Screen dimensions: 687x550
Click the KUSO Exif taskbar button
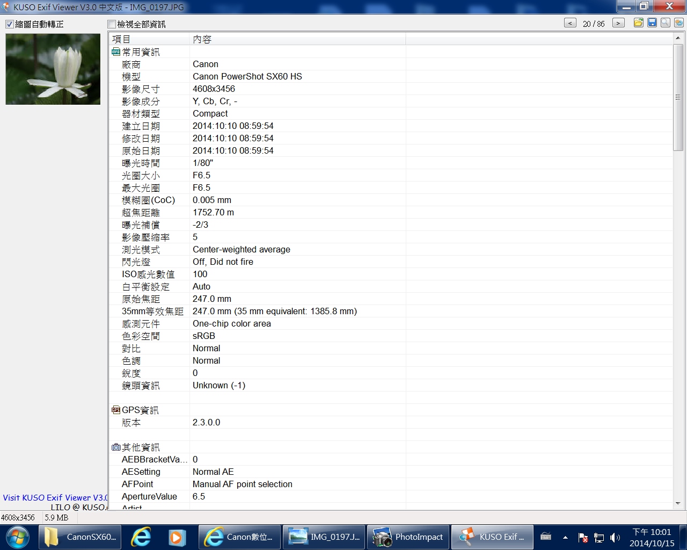492,537
